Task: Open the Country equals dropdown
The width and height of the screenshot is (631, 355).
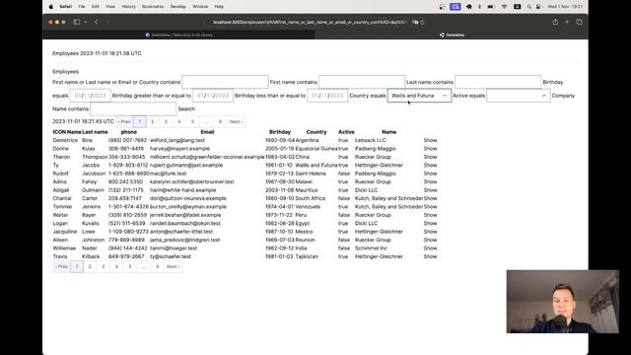Action: coord(419,96)
